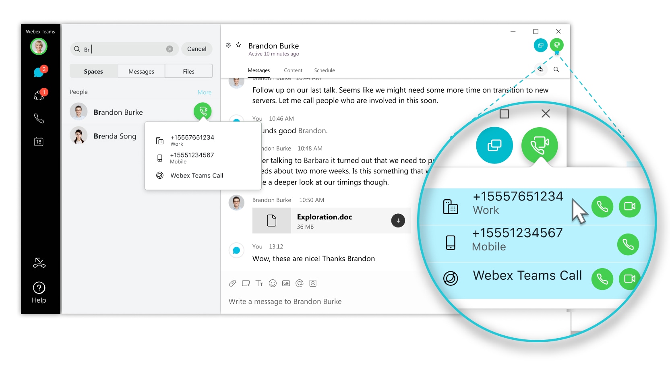
Task: Start audio call to Mobile number in magnified view
Action: click(x=628, y=244)
